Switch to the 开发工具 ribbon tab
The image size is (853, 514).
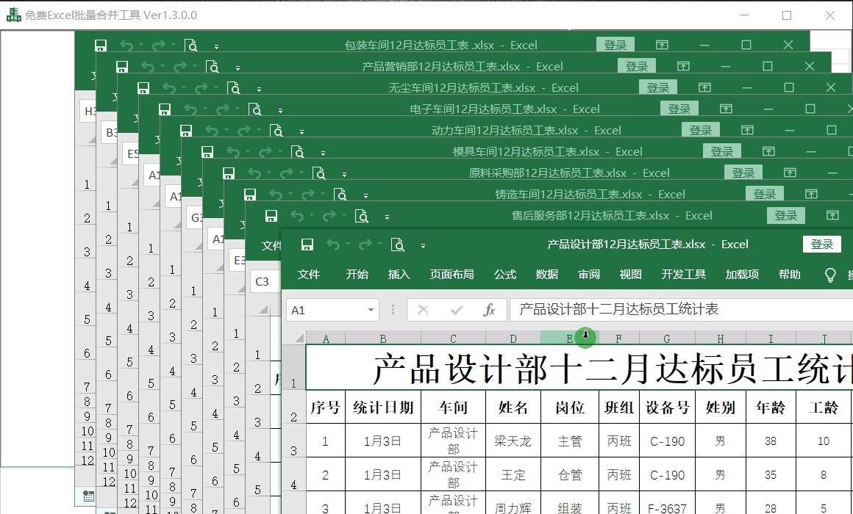point(683,275)
